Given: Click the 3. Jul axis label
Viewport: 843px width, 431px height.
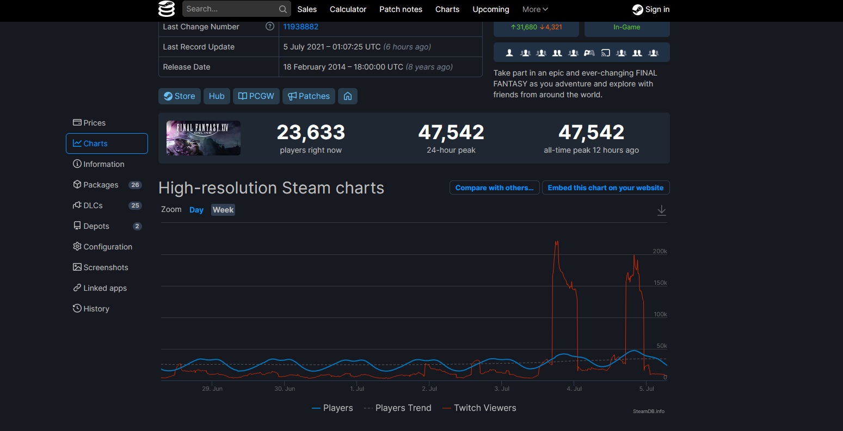Looking at the screenshot, I should [502, 389].
